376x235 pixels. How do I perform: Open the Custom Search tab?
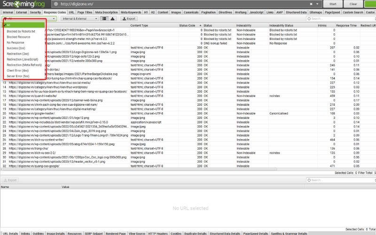point(353,12)
